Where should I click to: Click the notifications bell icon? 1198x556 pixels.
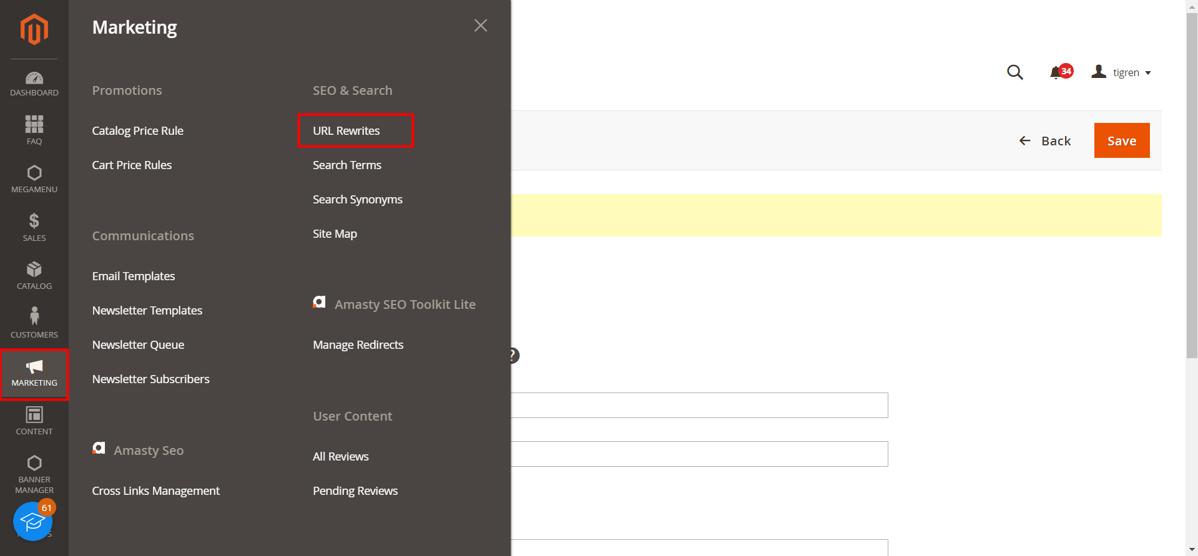1056,72
